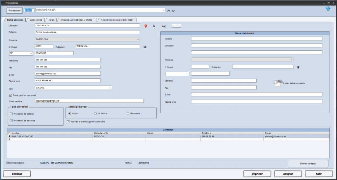View Población details with eye icon (supplier)
The width and height of the screenshot is (337, 180).
point(145,47)
